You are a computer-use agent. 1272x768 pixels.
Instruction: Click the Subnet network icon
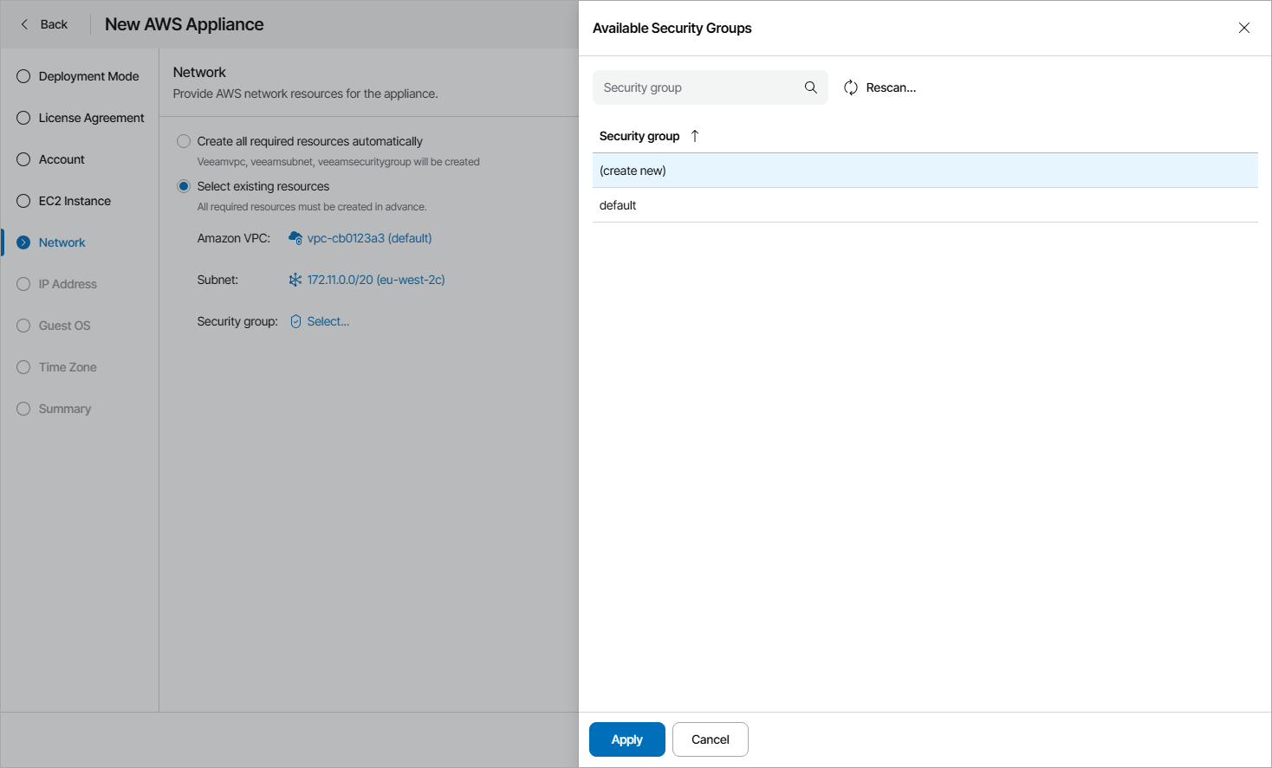295,280
